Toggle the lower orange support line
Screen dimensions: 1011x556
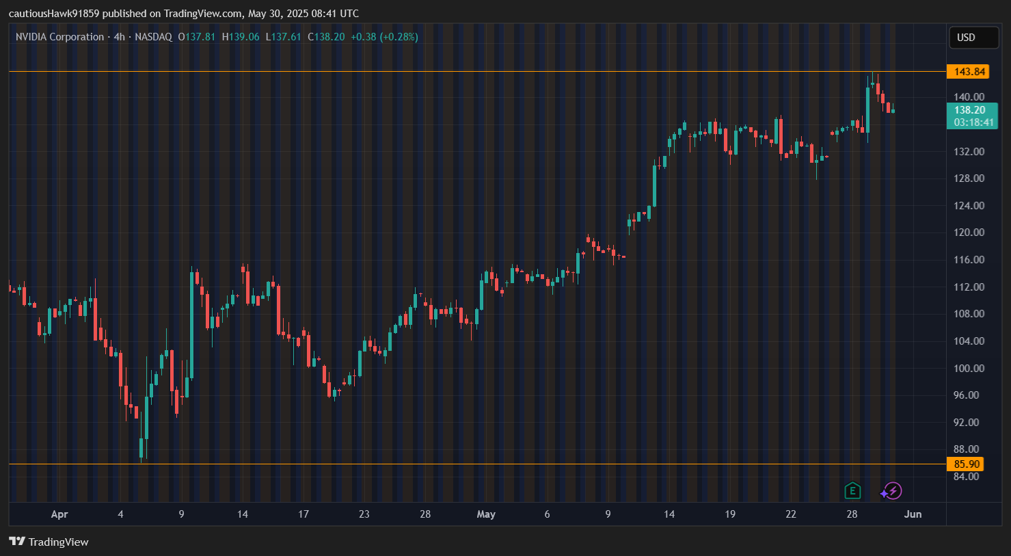pyautogui.click(x=478, y=464)
